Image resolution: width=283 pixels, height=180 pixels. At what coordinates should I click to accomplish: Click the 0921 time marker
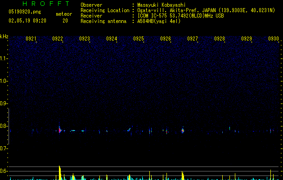[x=31, y=39]
